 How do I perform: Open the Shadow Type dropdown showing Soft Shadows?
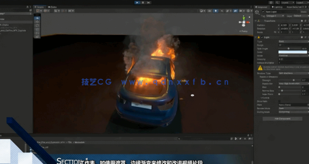(294, 73)
